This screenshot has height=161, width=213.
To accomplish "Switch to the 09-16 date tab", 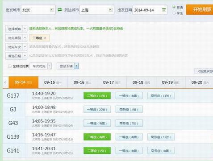I will (82, 82).
